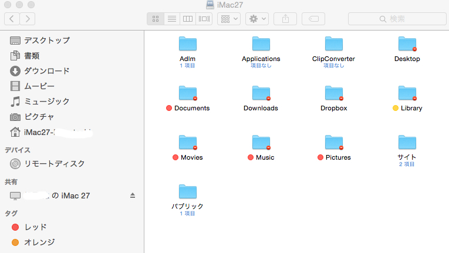Focus the 検索 search field
This screenshot has width=449, height=253.
click(397, 19)
